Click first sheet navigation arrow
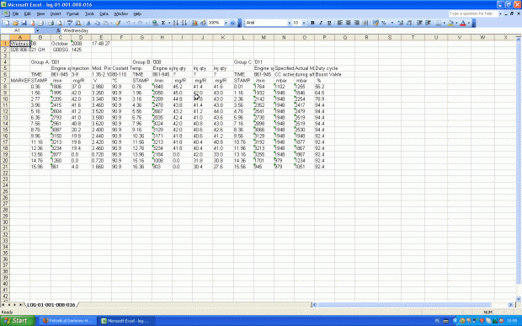 3,305
